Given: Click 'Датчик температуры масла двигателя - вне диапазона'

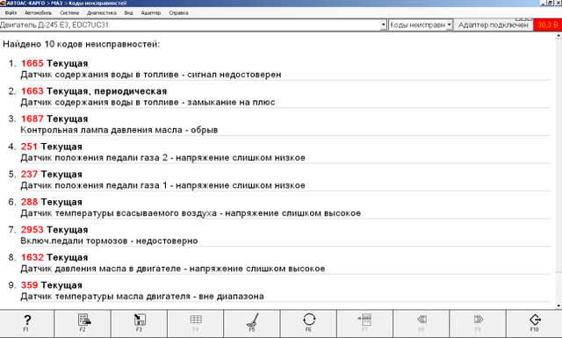Looking at the screenshot, I should pyautogui.click(x=142, y=297).
